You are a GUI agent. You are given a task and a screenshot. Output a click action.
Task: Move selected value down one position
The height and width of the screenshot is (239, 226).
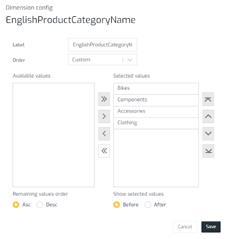coord(208,134)
